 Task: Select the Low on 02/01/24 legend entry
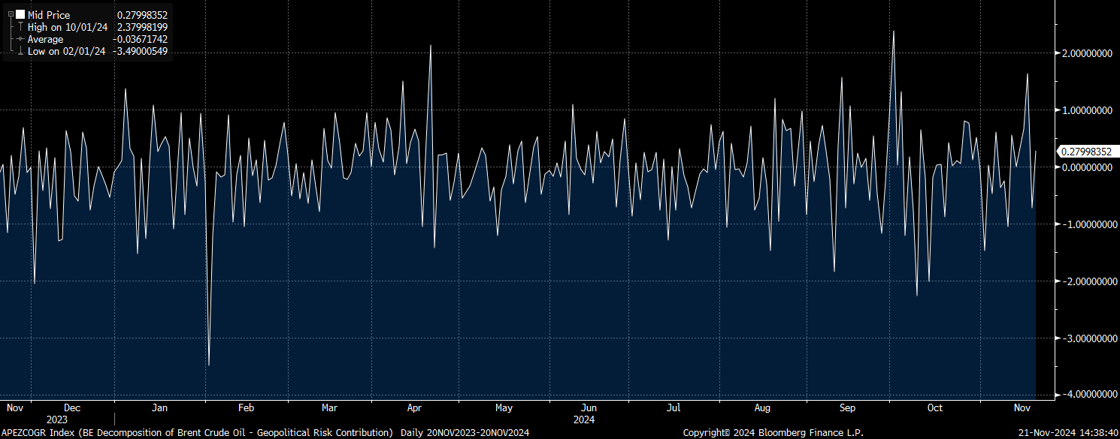[67, 51]
